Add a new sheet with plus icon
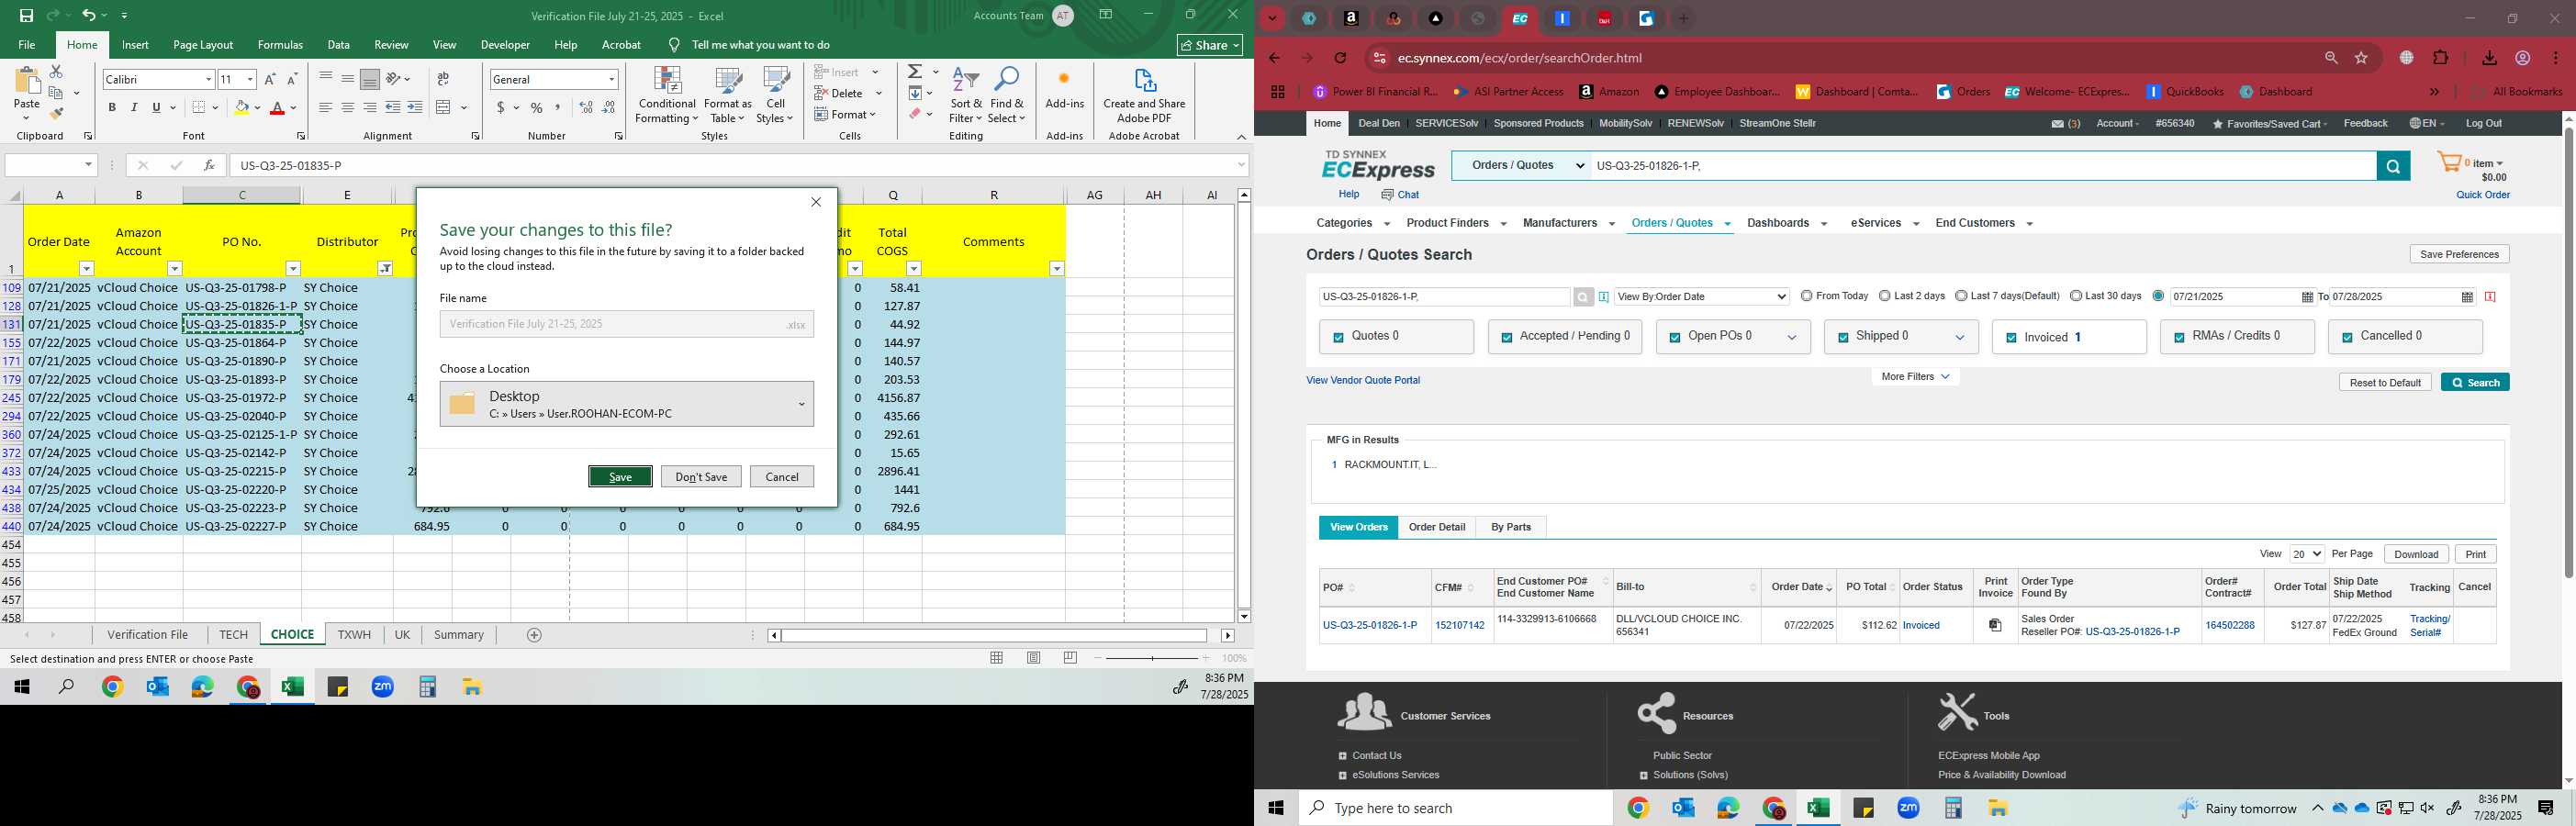 tap(534, 635)
